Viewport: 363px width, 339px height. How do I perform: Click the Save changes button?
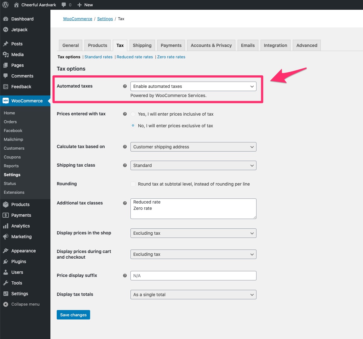[73, 315]
